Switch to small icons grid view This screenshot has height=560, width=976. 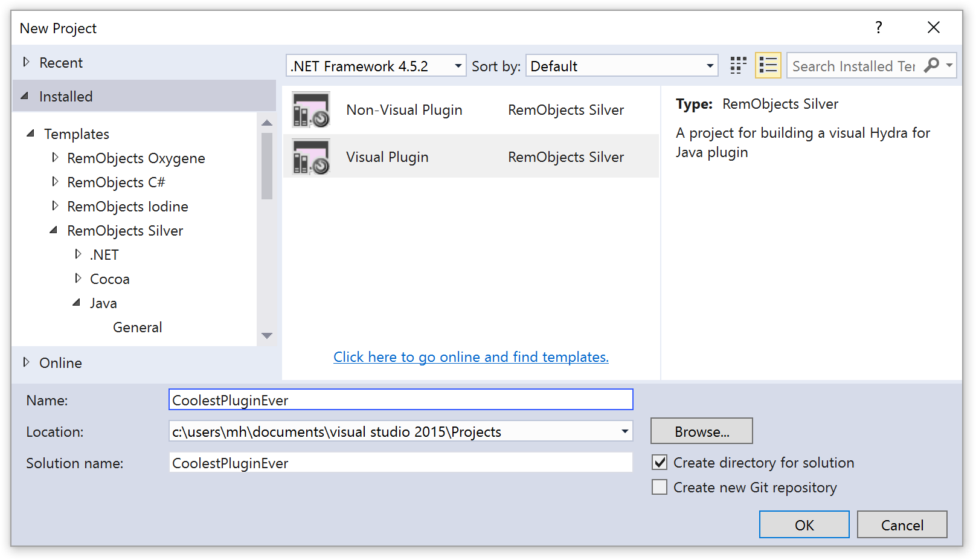pyautogui.click(x=738, y=65)
